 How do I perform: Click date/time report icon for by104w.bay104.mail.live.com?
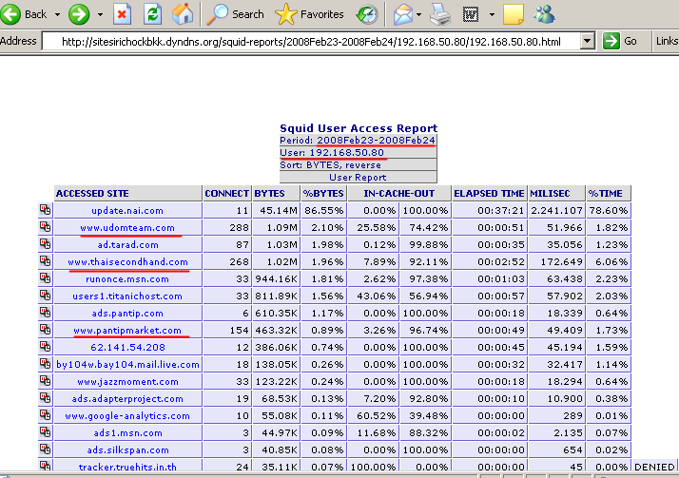[x=46, y=364]
